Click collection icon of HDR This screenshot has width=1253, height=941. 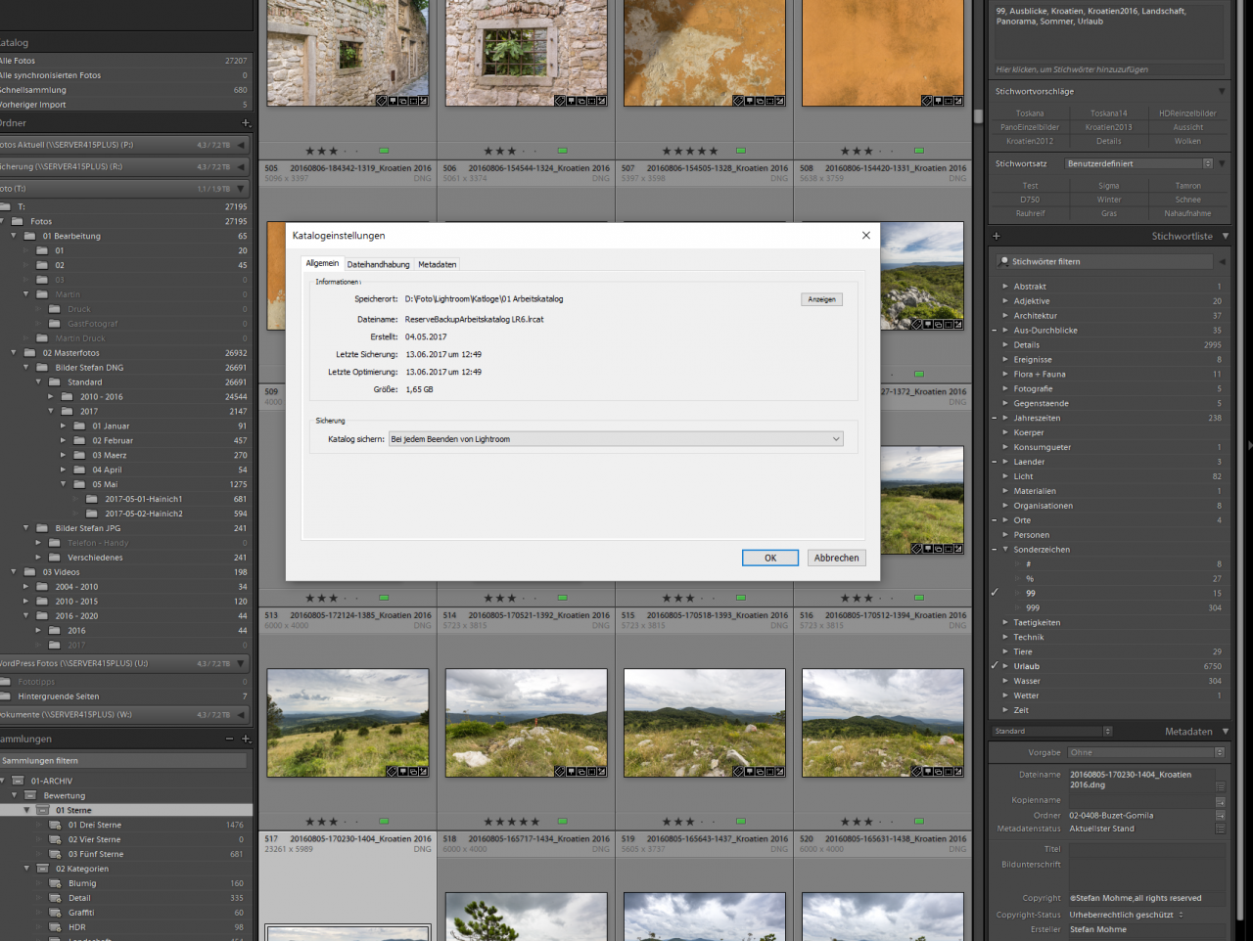(55, 927)
